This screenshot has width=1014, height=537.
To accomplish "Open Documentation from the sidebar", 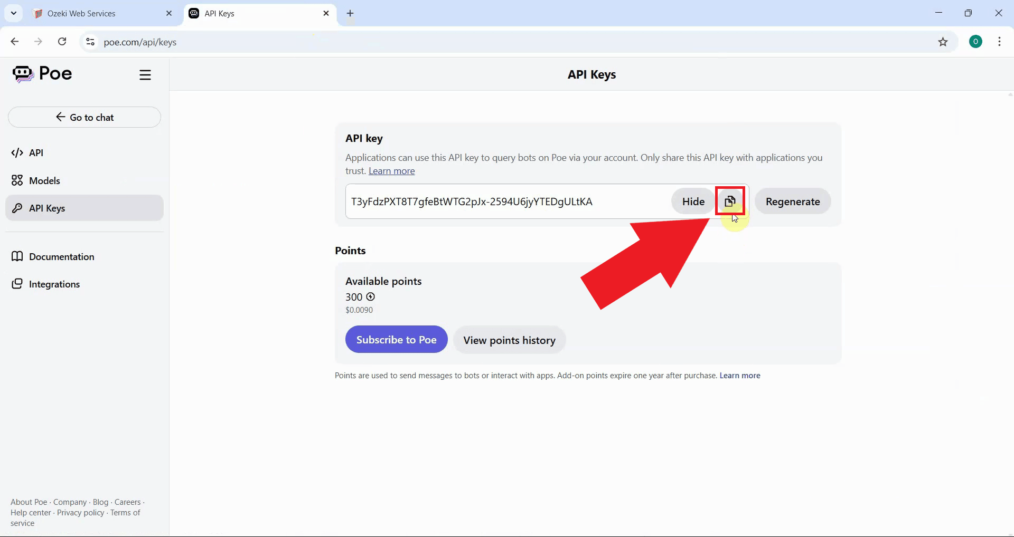I will click(x=61, y=257).
